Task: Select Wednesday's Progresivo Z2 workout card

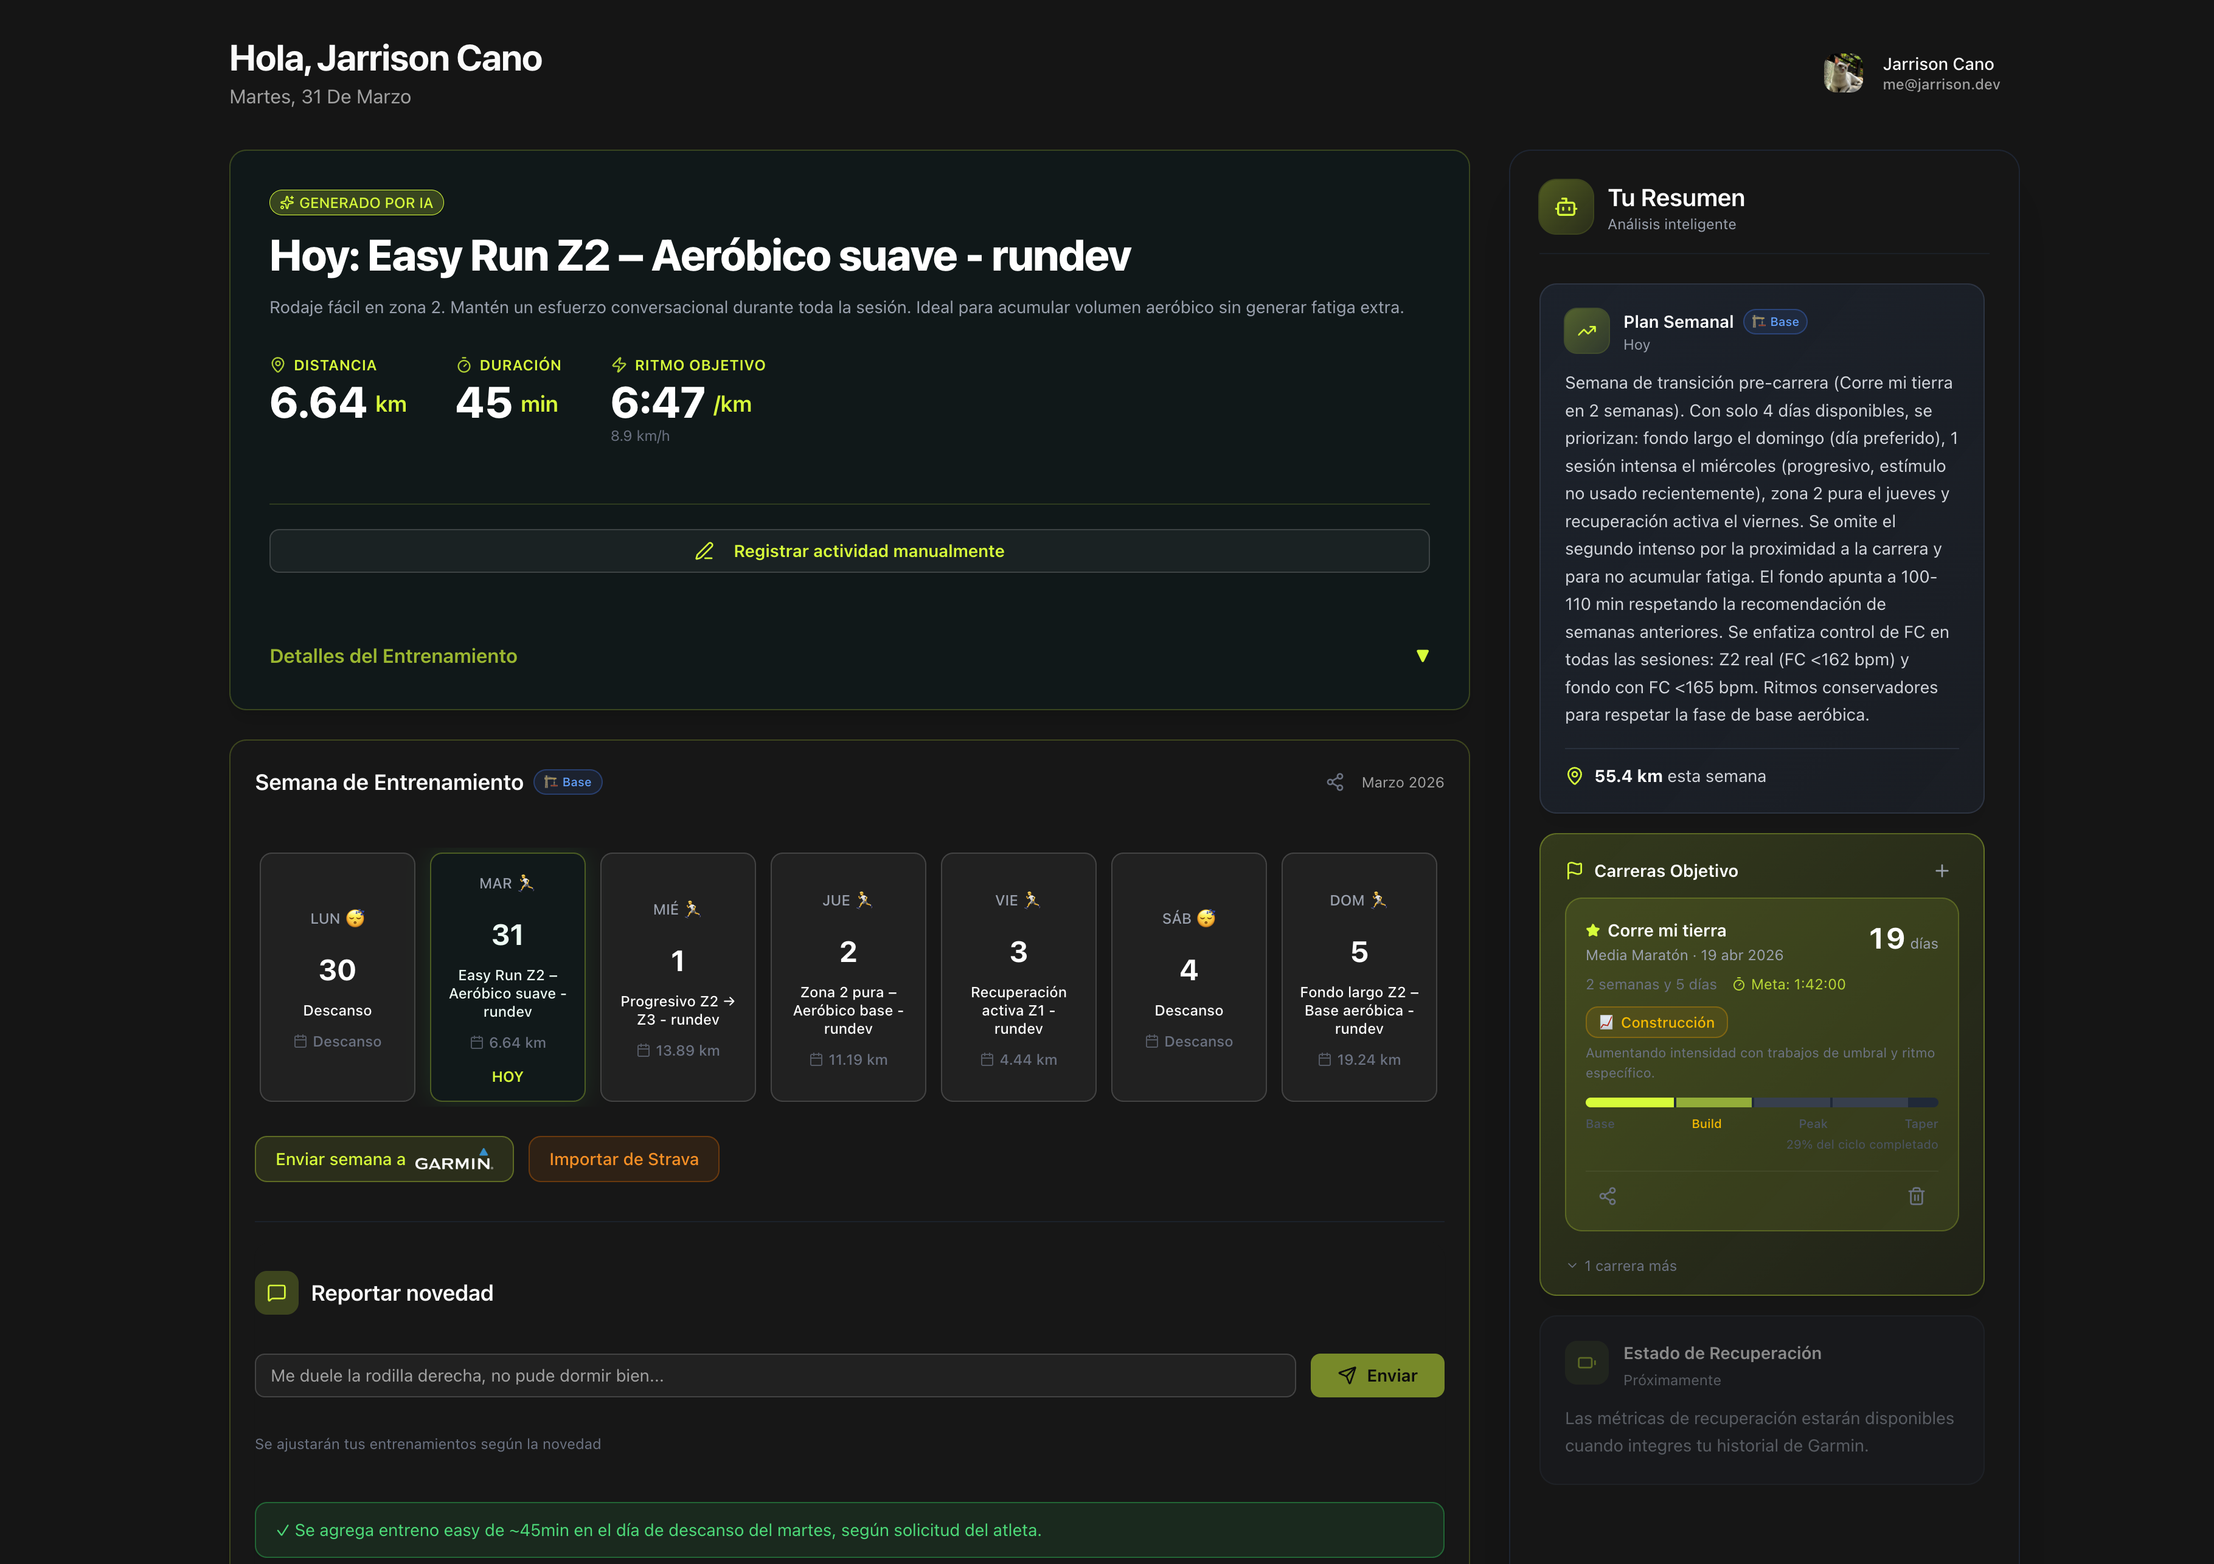Action: pyautogui.click(x=678, y=977)
